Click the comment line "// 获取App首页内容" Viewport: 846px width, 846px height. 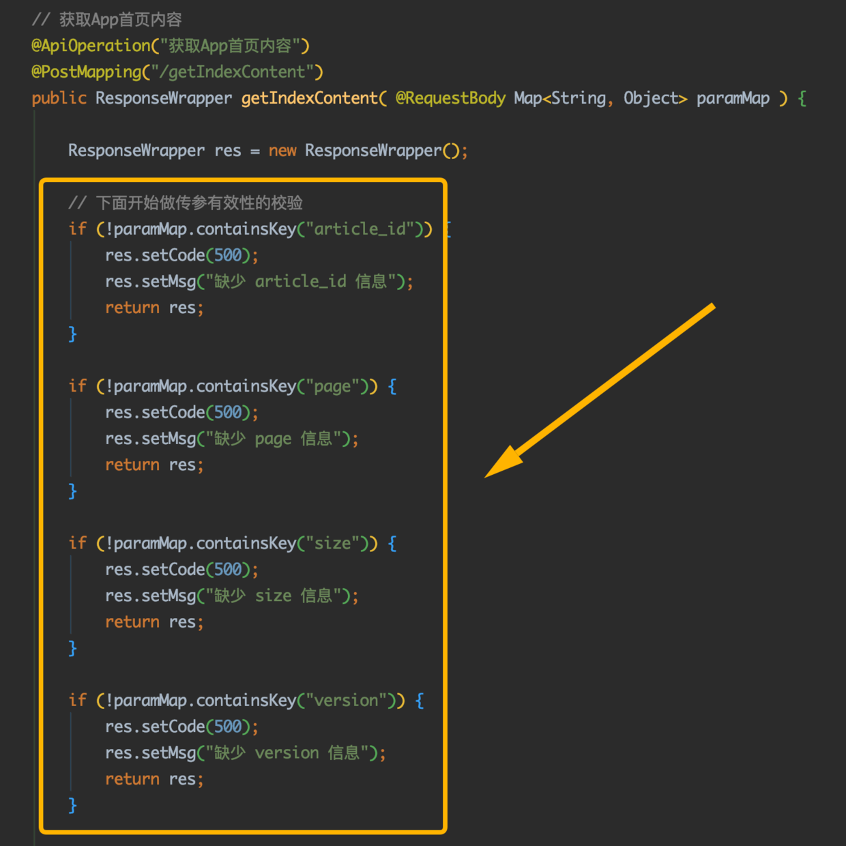pos(107,20)
